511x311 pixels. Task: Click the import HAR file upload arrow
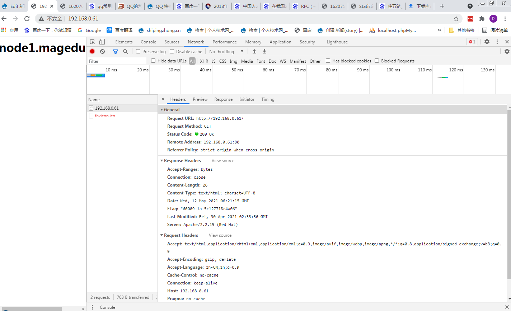254,52
